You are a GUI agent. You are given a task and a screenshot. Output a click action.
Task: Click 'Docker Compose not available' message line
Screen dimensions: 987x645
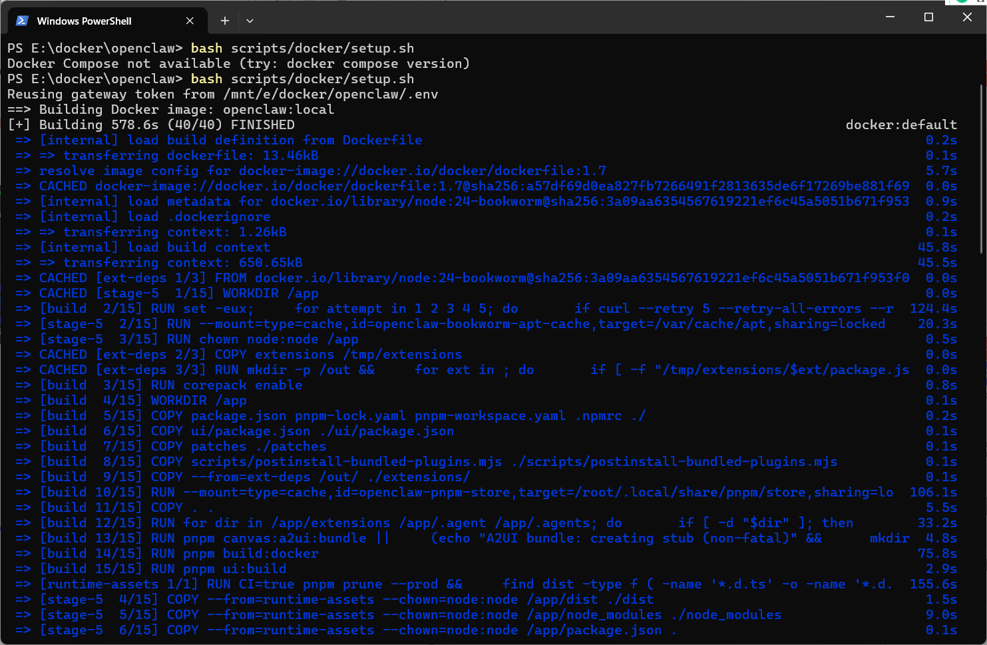238,63
